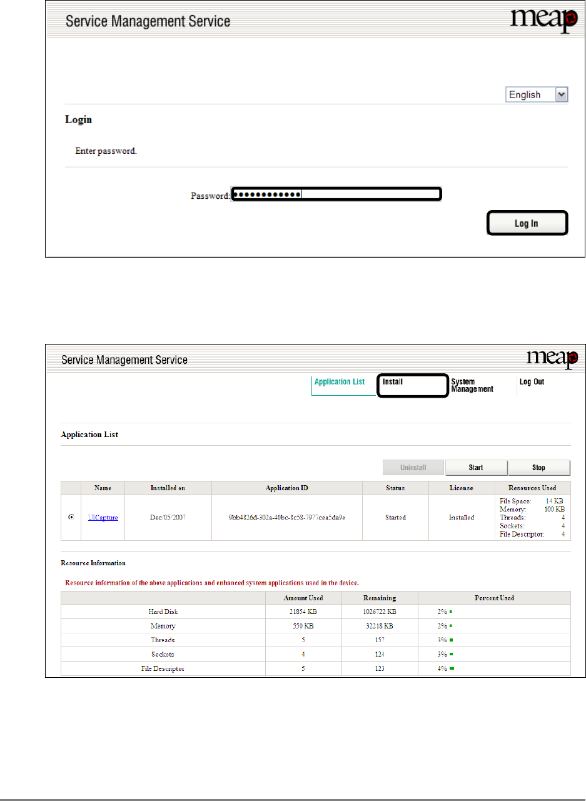Open the System Management tab
Screen dimensions: 586x801
pos(472,385)
